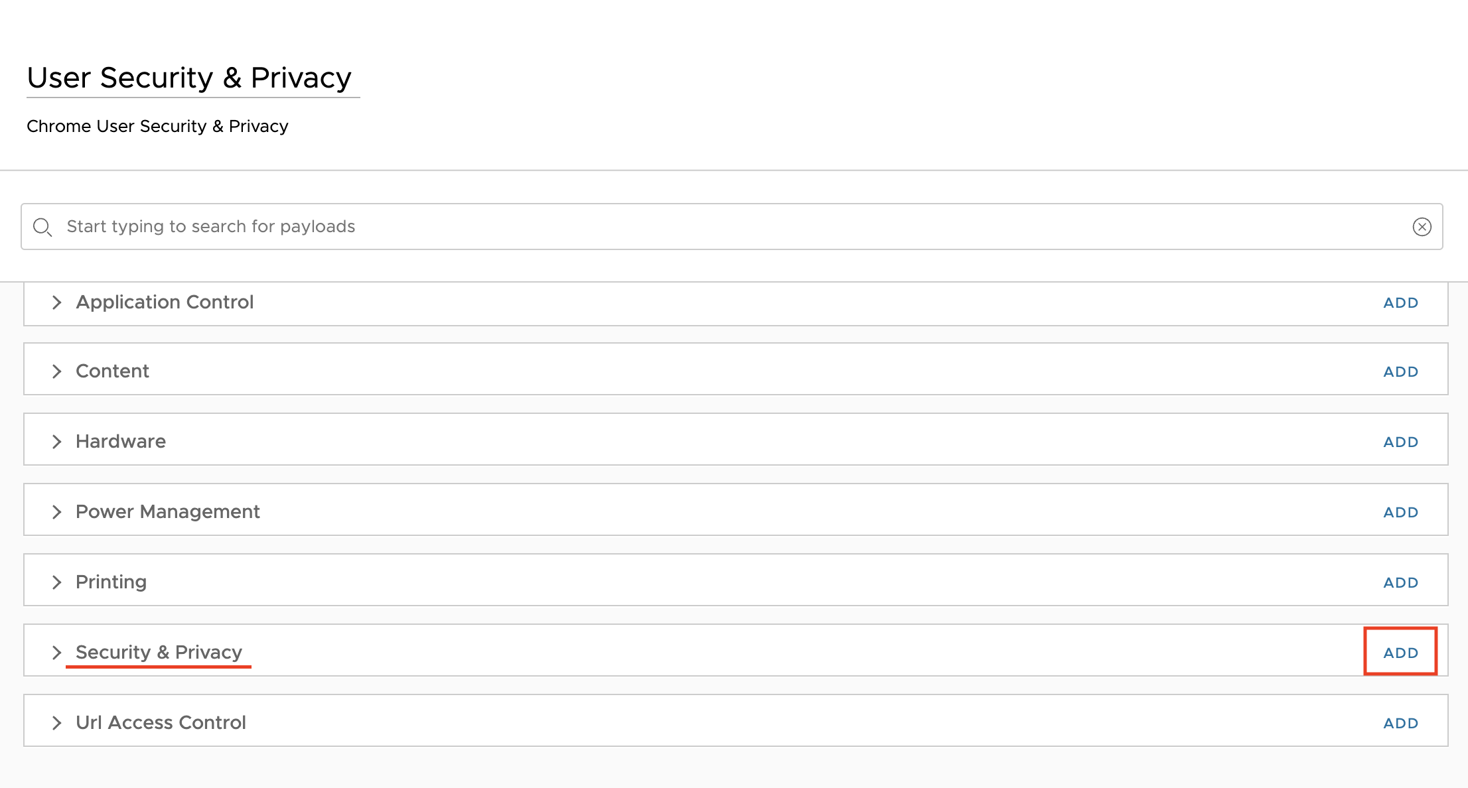Expand the Content payload chevron
Screen dimensions: 1468x788
(x=57, y=371)
